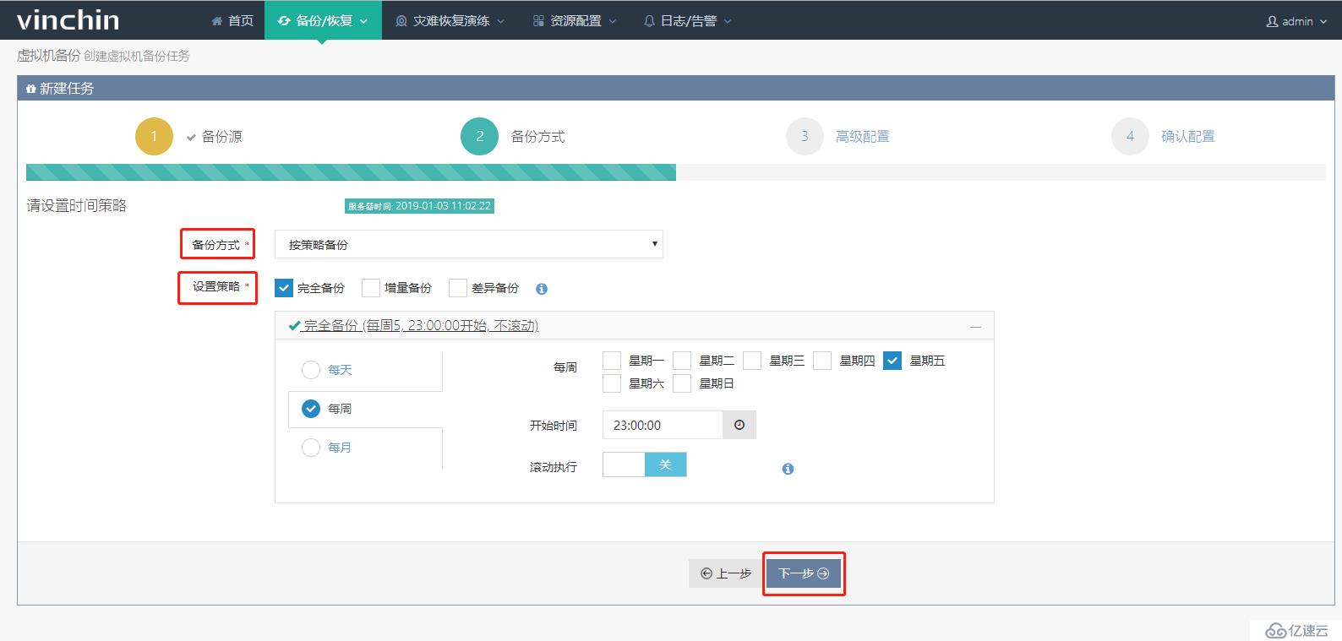Select 每天 radio option
This screenshot has width=1342, height=641.
point(311,370)
